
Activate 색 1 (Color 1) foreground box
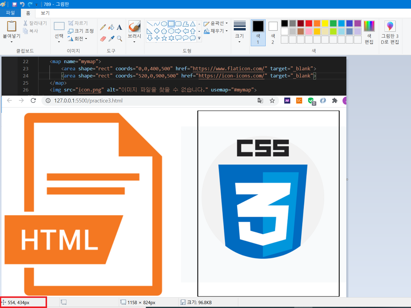[x=258, y=33]
